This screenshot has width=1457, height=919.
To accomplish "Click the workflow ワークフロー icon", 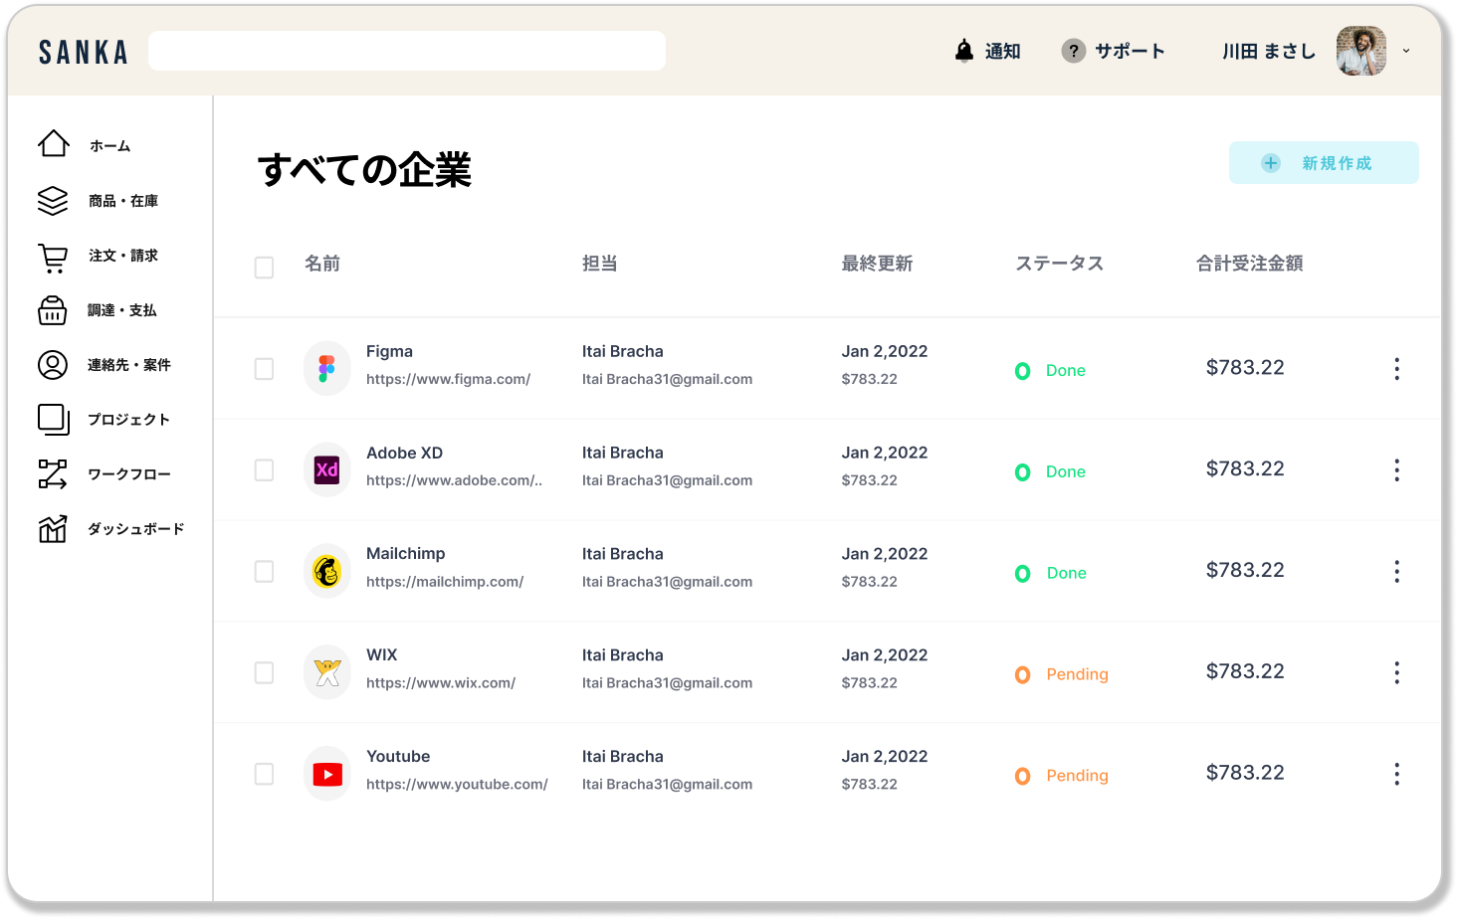I will [x=53, y=474].
